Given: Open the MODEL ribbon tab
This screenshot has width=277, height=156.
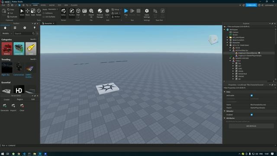Looking at the screenshot, I should pos(43,5).
